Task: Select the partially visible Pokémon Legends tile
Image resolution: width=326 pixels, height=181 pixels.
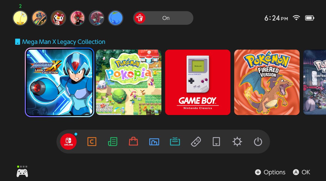Action: click(315, 82)
